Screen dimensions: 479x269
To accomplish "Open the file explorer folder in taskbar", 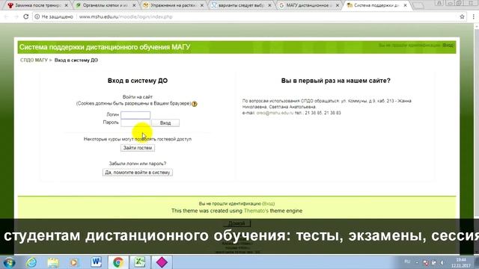I will pos(53,262).
